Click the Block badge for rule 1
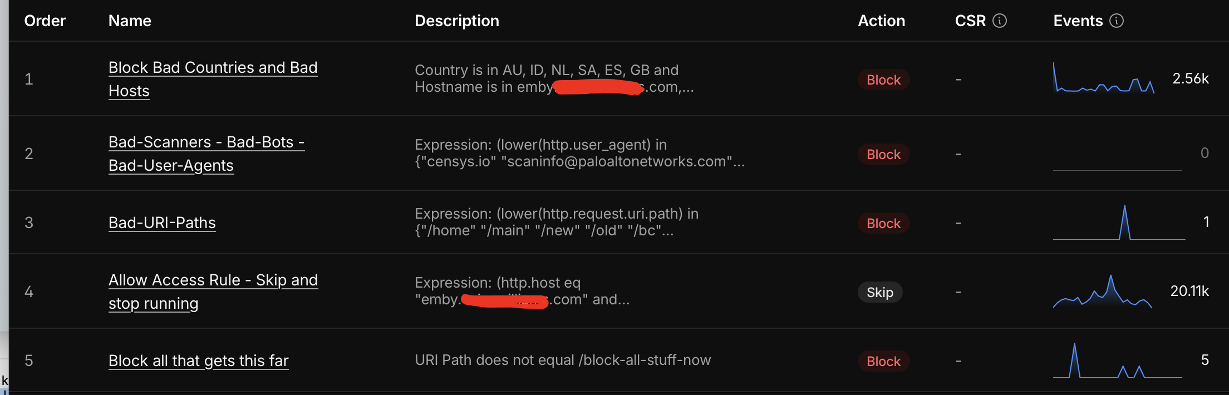1229x395 pixels. coord(883,80)
